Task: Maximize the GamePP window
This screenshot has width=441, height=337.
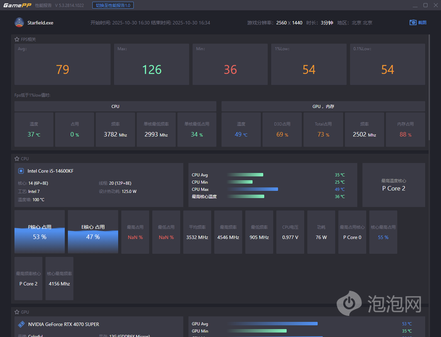Action: (x=425, y=5)
